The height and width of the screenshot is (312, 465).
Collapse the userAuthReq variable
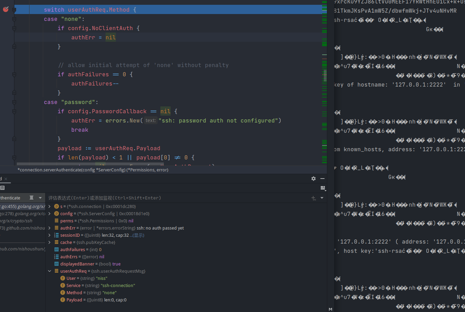pos(49,271)
